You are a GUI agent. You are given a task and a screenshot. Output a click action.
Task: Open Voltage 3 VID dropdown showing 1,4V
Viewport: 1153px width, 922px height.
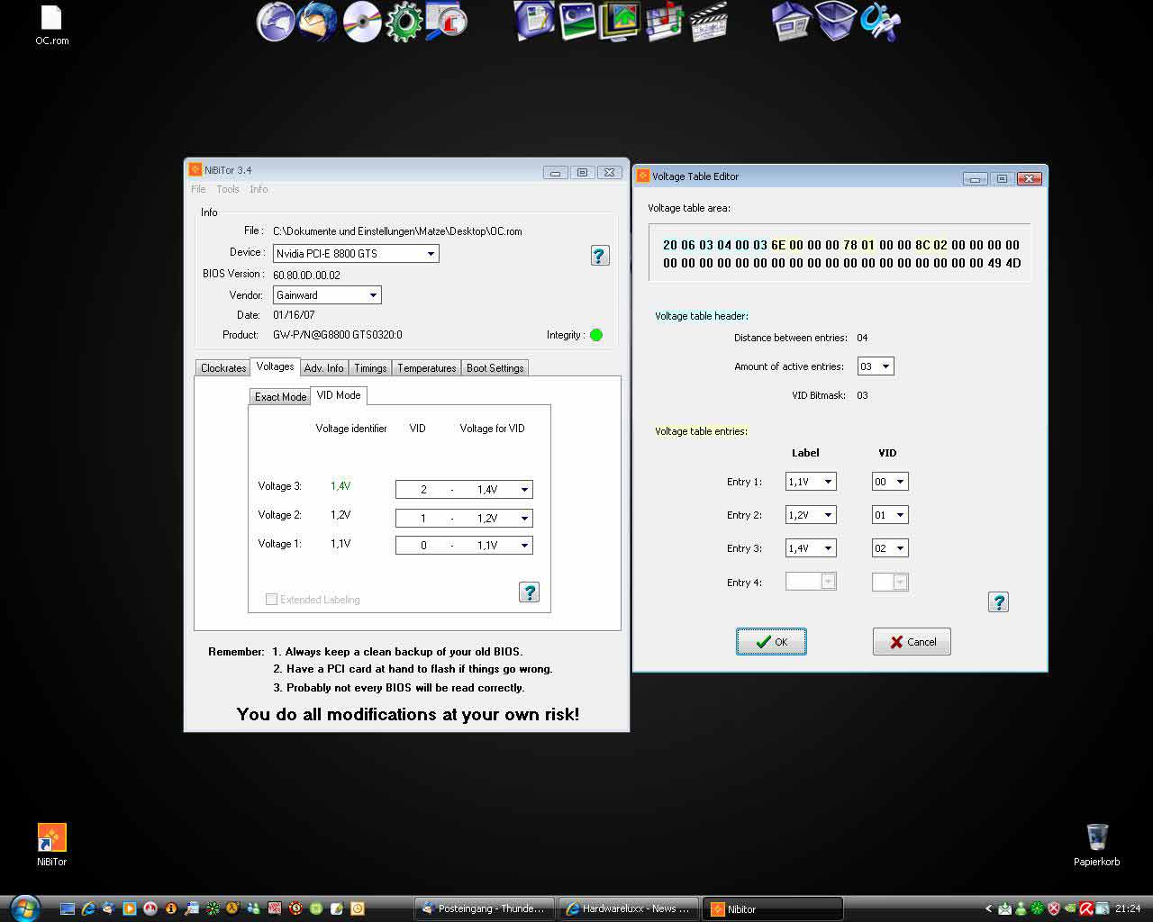464,490
